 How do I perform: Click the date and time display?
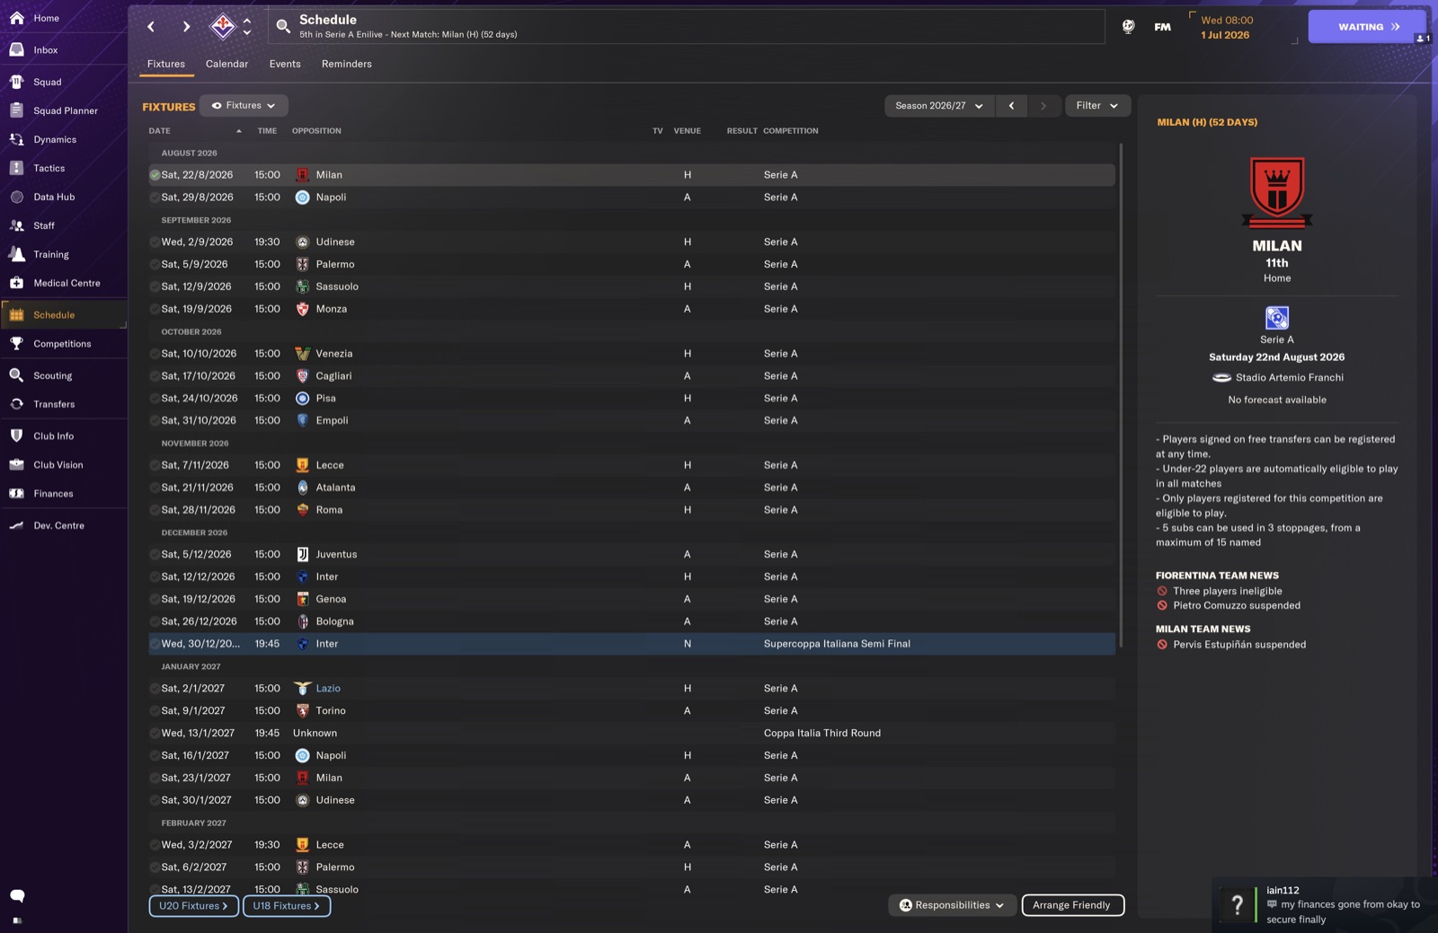tap(1226, 28)
